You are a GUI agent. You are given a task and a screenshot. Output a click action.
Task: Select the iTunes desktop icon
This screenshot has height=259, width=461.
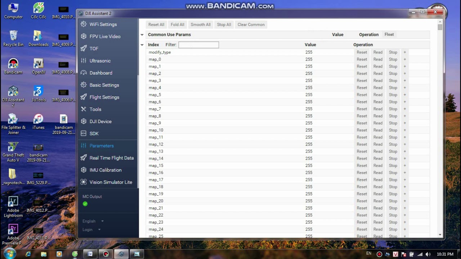[39, 122]
